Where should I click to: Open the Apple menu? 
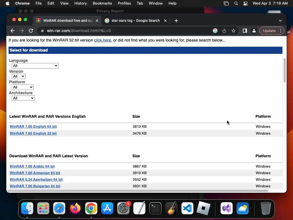[7, 3]
